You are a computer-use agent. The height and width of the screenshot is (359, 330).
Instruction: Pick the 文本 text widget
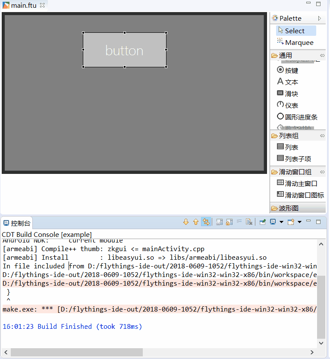(288, 82)
